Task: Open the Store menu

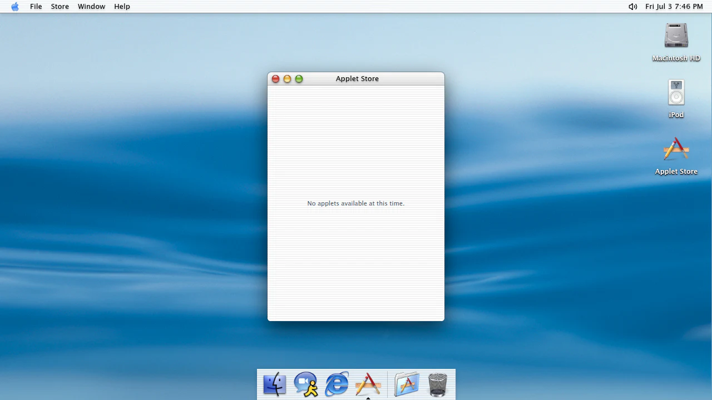Action: [60, 7]
